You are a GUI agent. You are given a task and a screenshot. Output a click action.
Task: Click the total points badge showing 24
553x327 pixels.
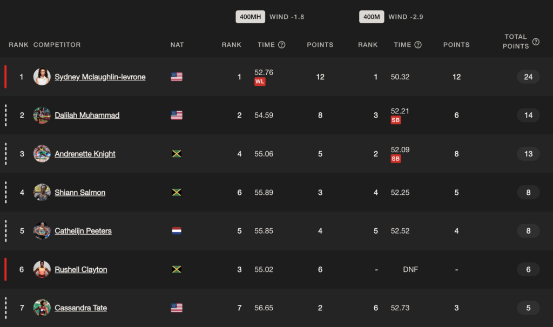[x=528, y=77]
